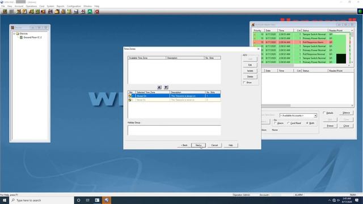Screen dimensions: 363x204
Task: Open the Windows Start menu
Action: (x=5, y=200)
